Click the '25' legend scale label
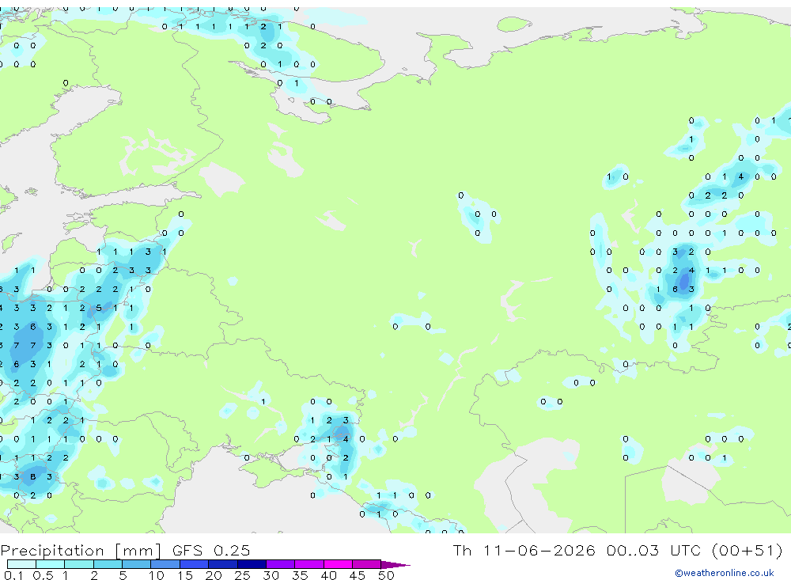This screenshot has width=791, height=580. click(x=242, y=575)
